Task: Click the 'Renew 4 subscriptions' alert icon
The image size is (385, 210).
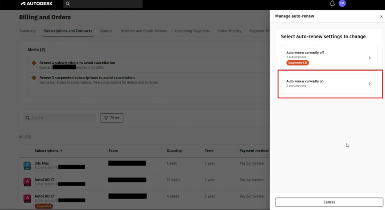Action: pos(34,63)
